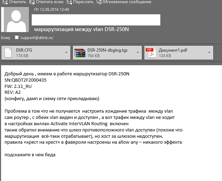Click the PDF file icon
This screenshot has width=222, height=181.
pyautogui.click(x=151, y=53)
